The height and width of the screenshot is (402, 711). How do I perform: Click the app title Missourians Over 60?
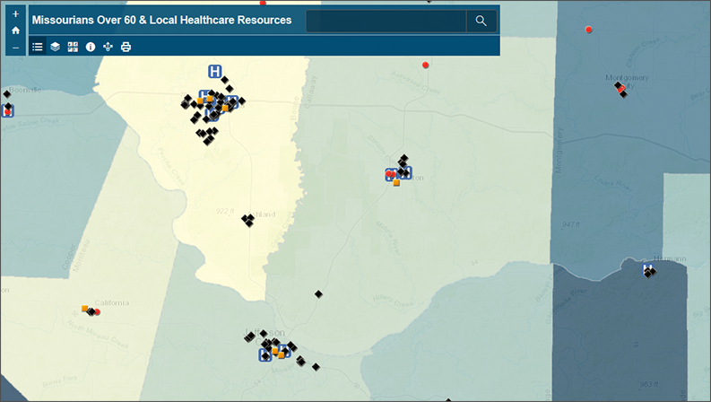click(161, 20)
